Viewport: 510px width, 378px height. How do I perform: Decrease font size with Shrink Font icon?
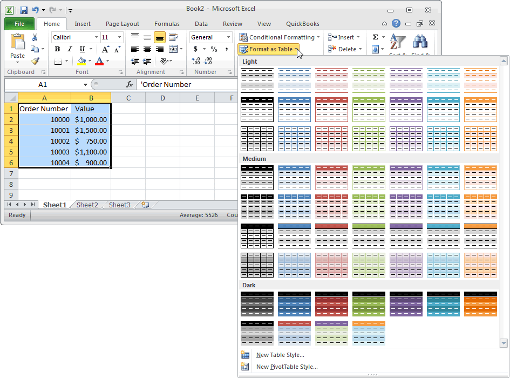click(117, 49)
